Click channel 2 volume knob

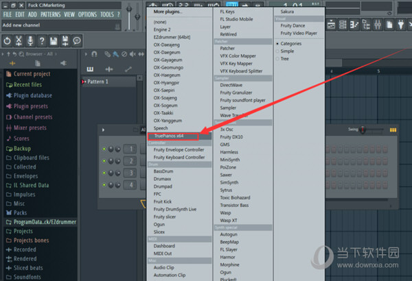[117, 161]
